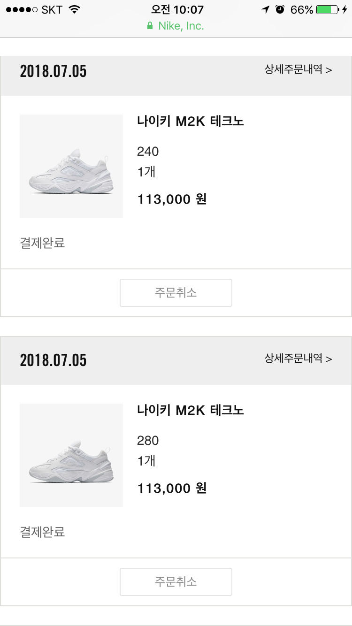The image size is (352, 626).
Task: Tap the green padlock secure icon
Action: pos(150,26)
